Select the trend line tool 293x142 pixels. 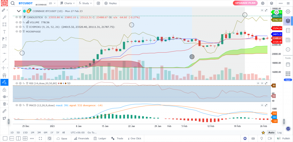click(5, 60)
